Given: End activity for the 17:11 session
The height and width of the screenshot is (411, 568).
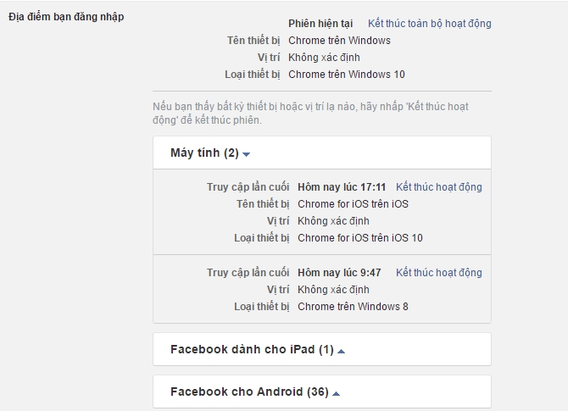Looking at the screenshot, I should pyautogui.click(x=438, y=187).
